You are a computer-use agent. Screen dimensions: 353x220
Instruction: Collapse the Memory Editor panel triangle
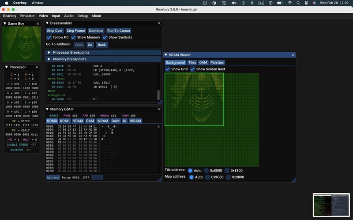pyautogui.click(x=47, y=109)
